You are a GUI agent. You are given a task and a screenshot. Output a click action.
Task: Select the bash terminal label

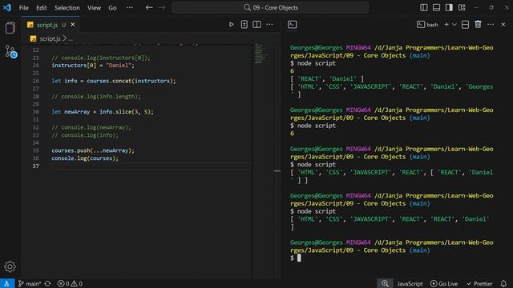[427, 25]
